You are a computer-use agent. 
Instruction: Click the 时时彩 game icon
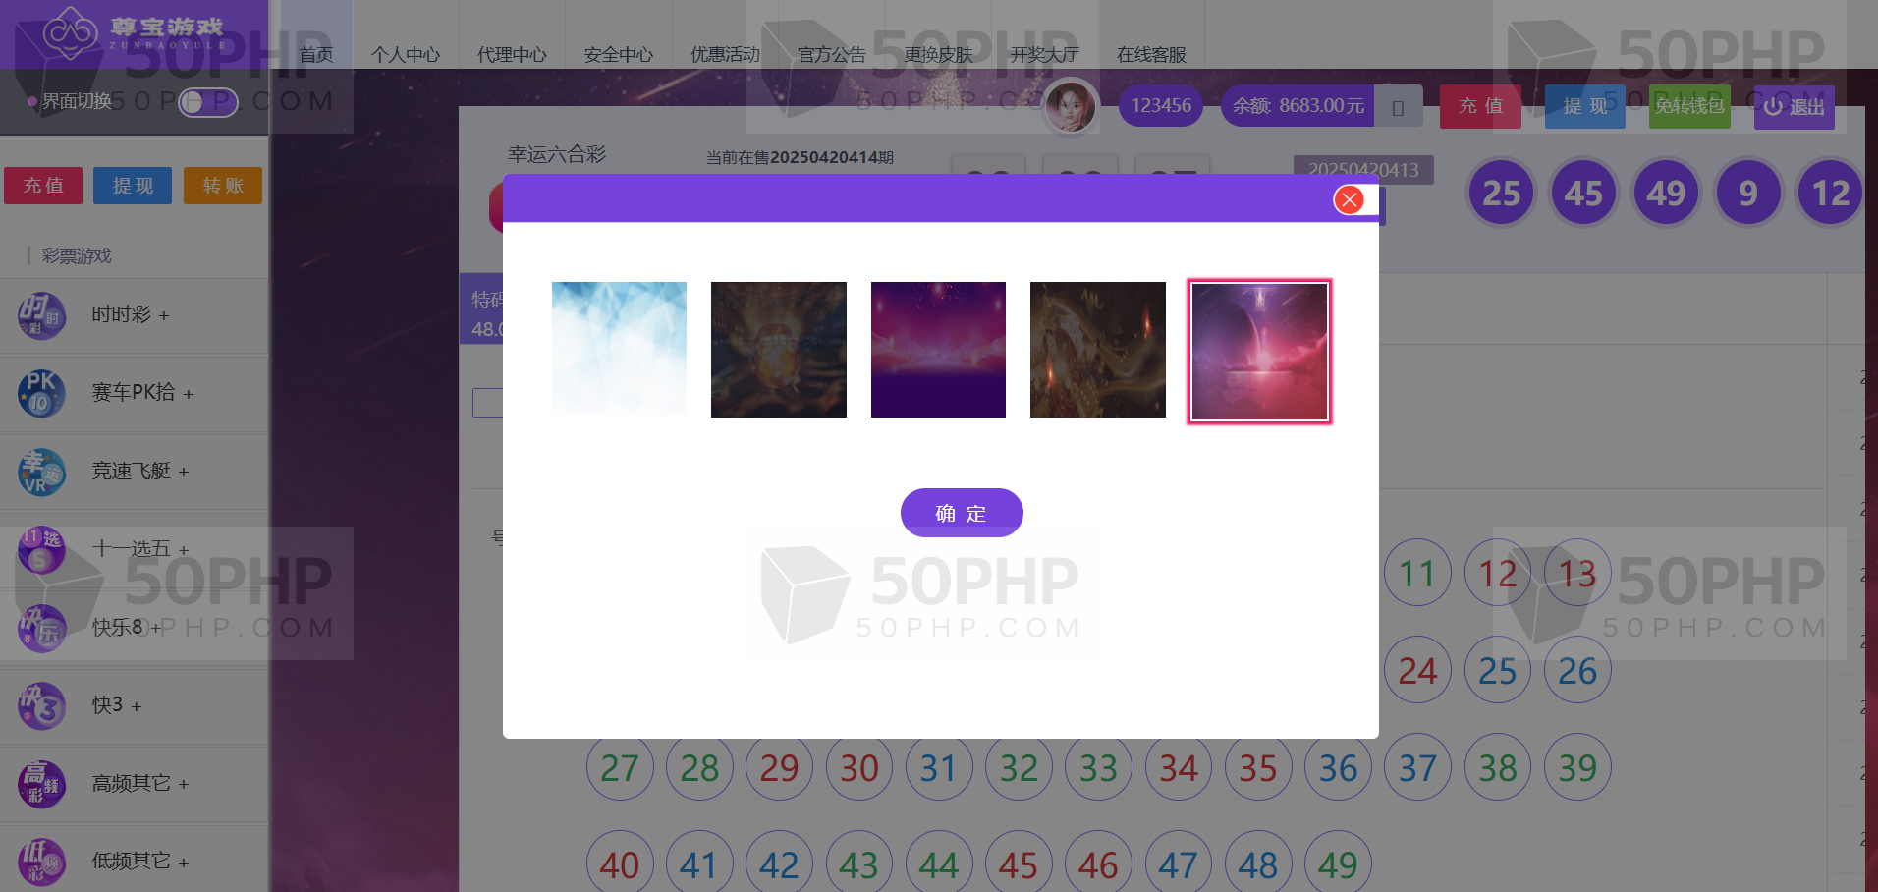(41, 315)
